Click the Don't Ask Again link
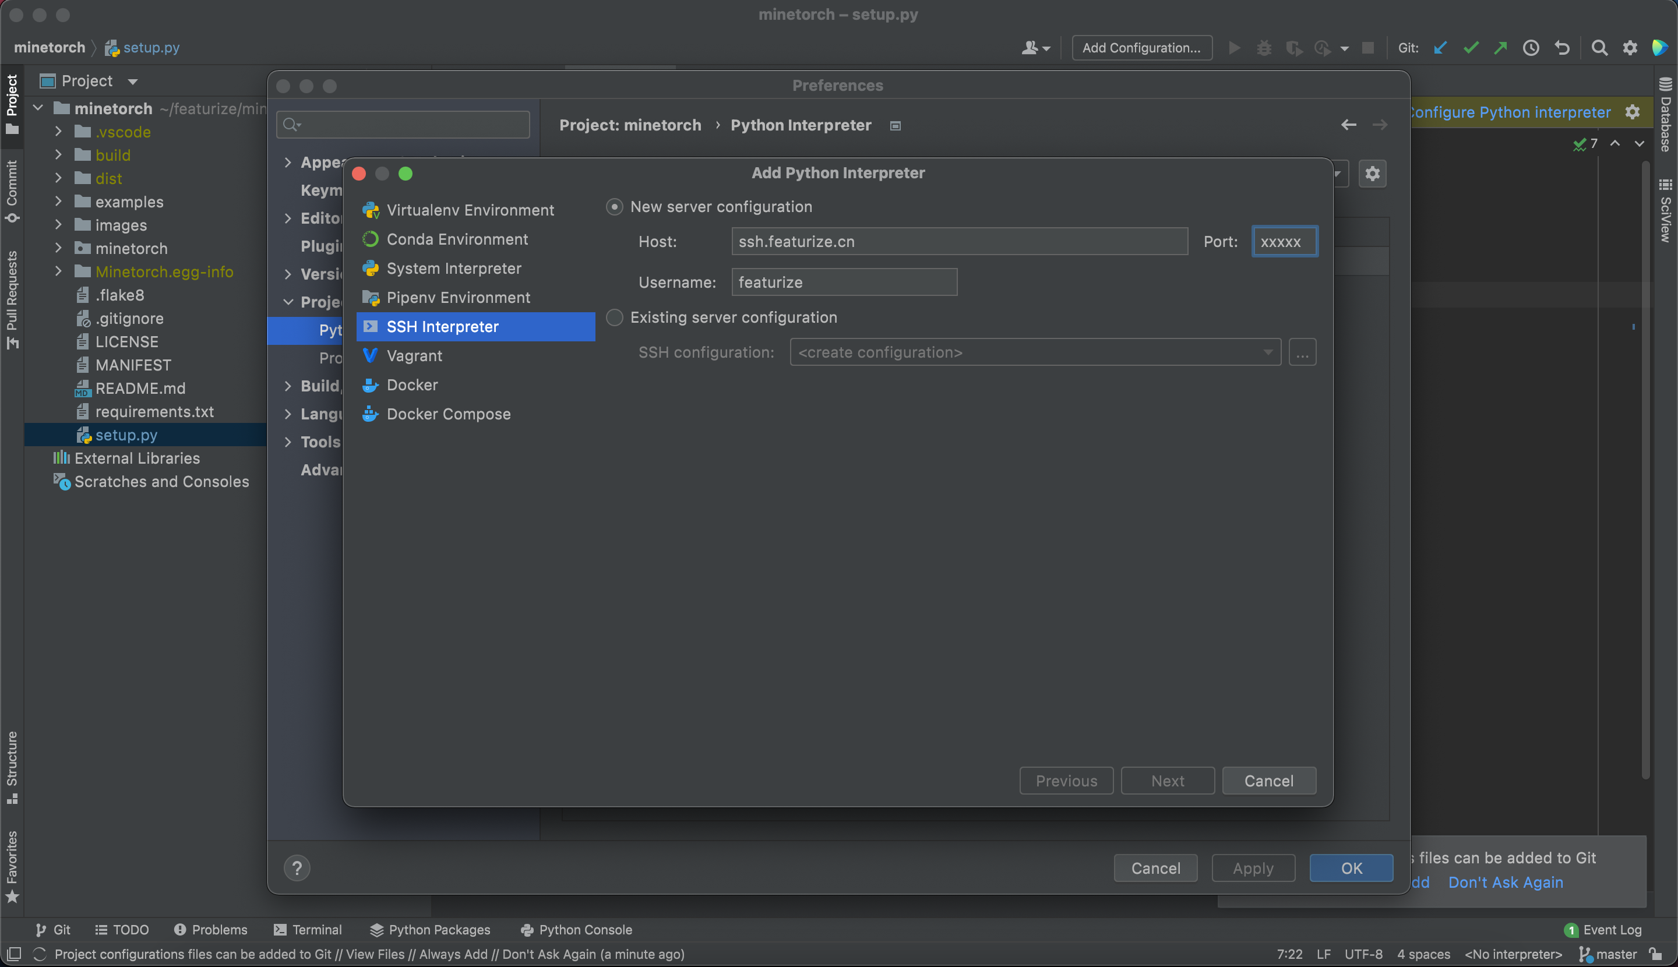The width and height of the screenshot is (1678, 967). pos(1506,883)
